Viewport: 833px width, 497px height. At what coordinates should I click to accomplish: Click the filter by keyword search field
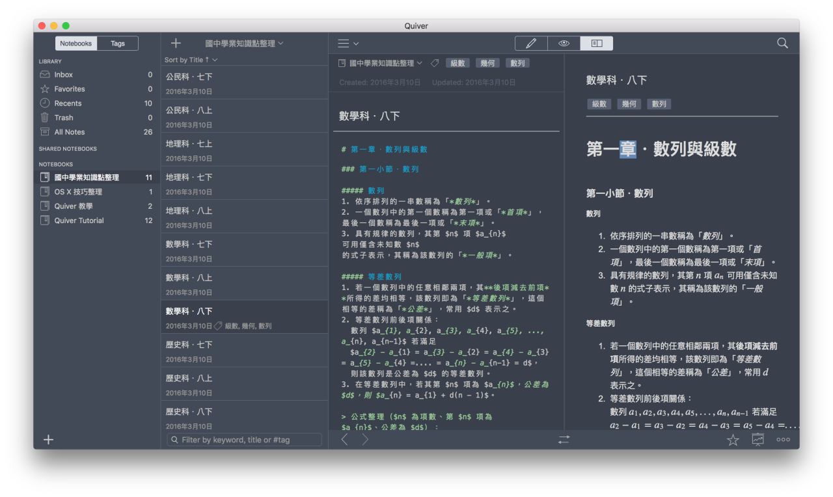point(244,440)
